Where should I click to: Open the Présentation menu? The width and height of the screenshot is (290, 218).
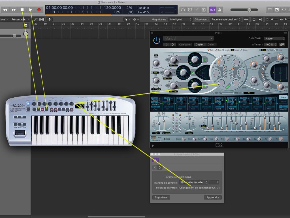tap(20, 20)
